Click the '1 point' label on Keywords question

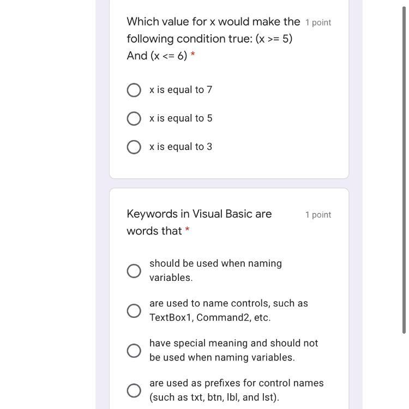coord(318,215)
